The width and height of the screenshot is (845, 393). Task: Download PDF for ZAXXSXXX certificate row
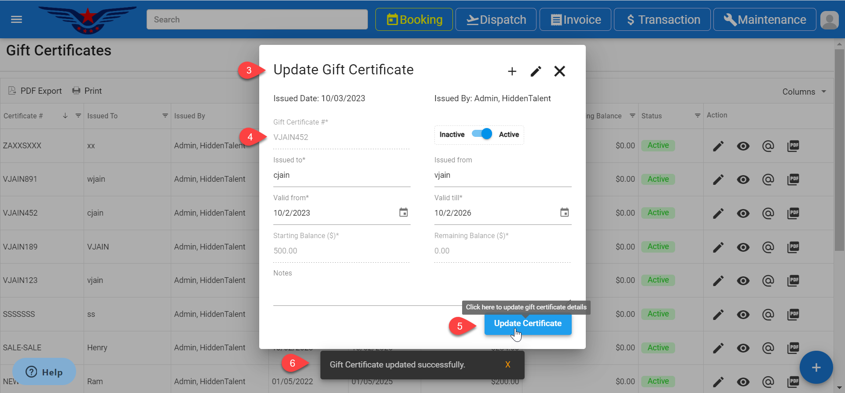[793, 146]
